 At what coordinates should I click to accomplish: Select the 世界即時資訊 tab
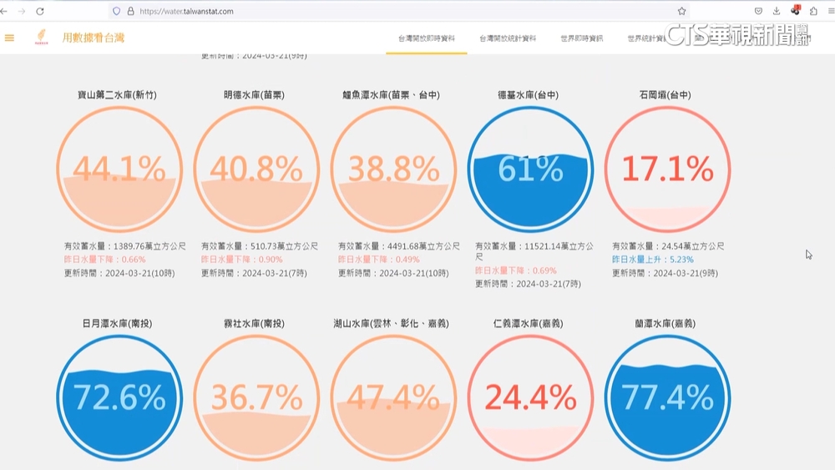click(581, 38)
